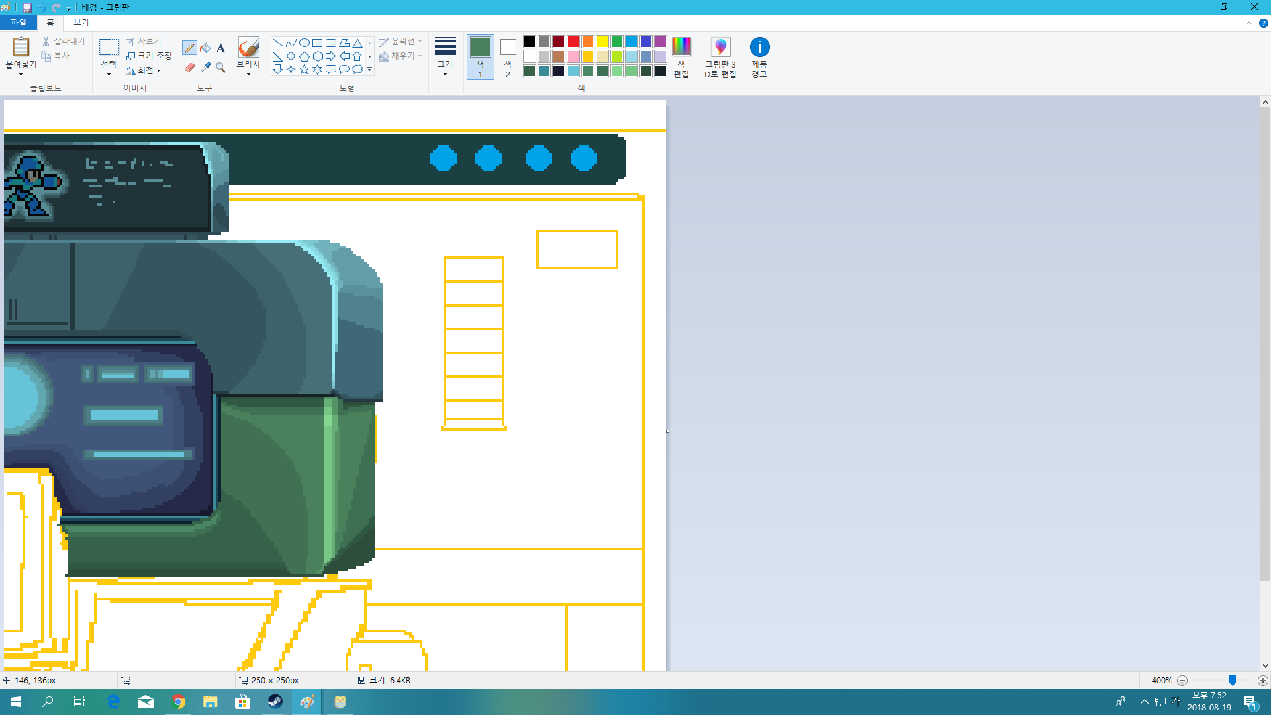
Task: Click the zoom in plus button
Action: [1262, 681]
